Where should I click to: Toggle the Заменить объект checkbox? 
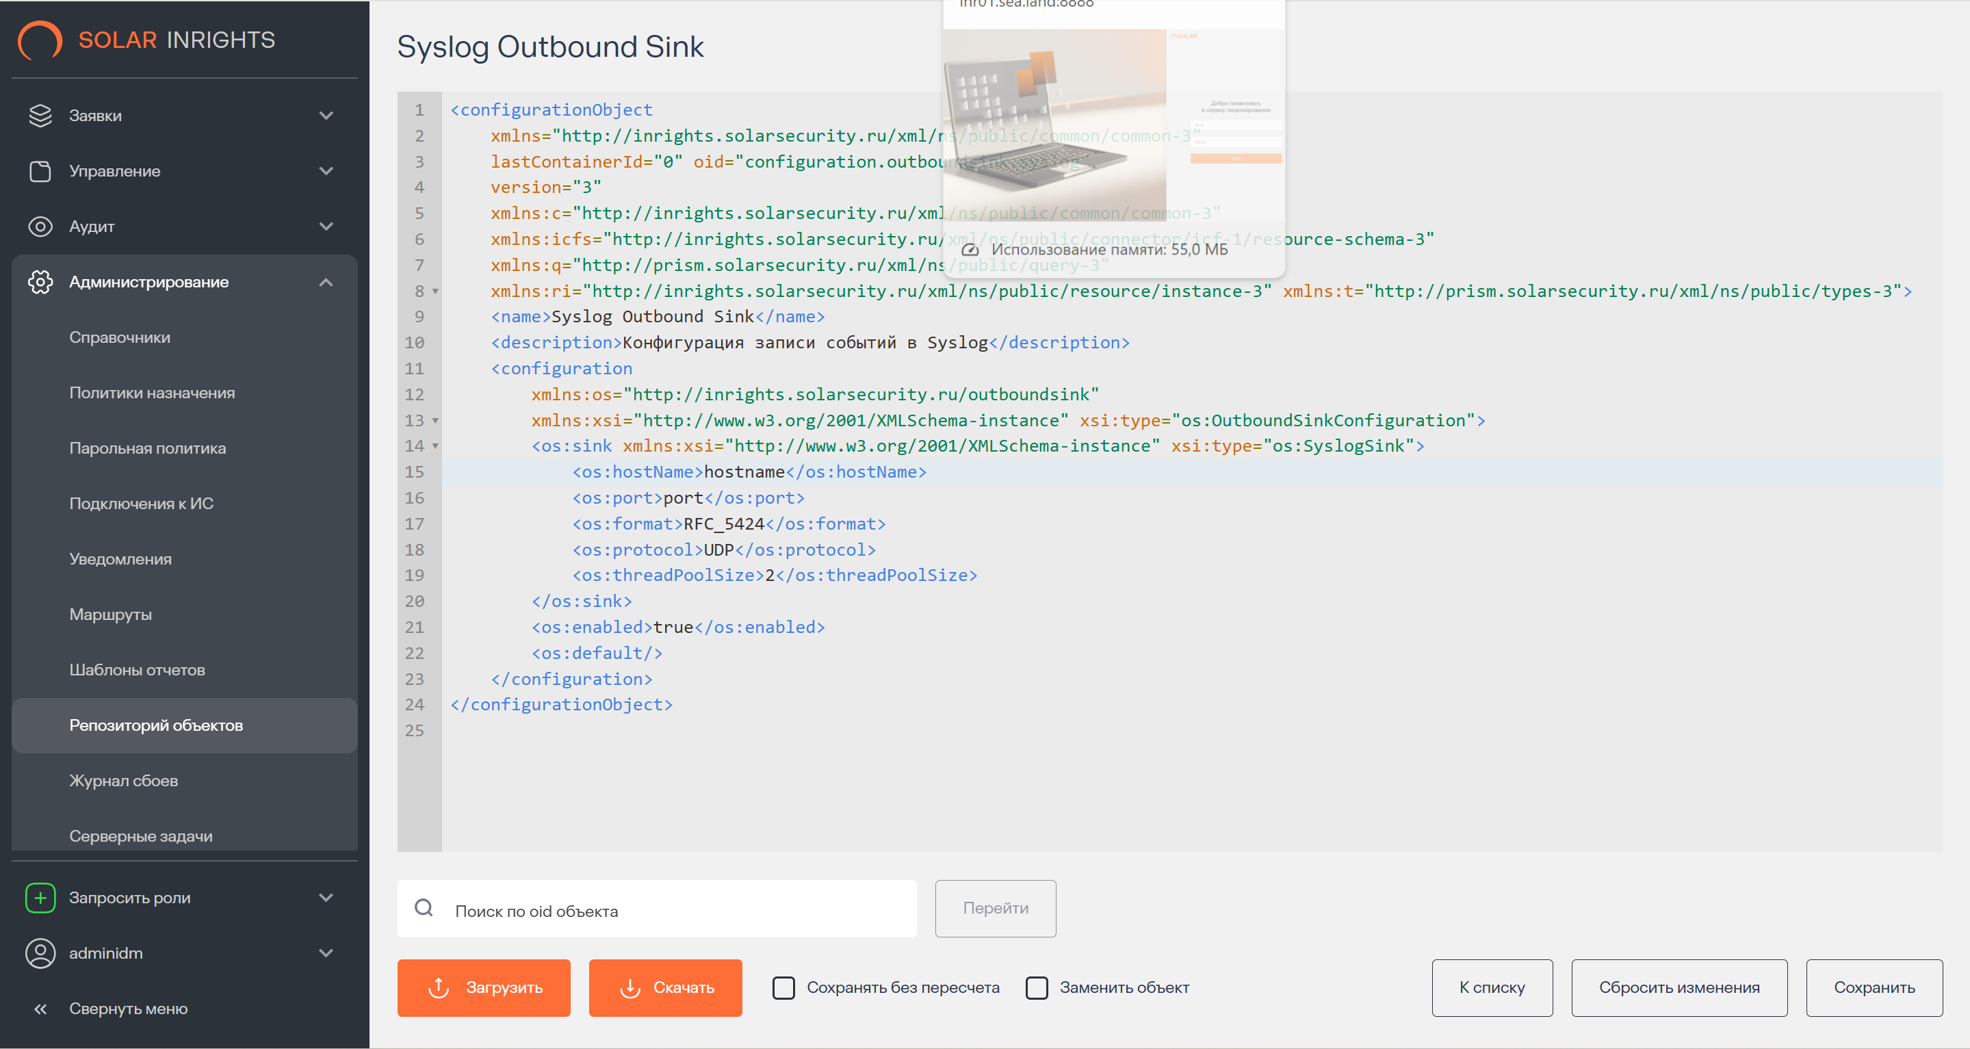1037,988
